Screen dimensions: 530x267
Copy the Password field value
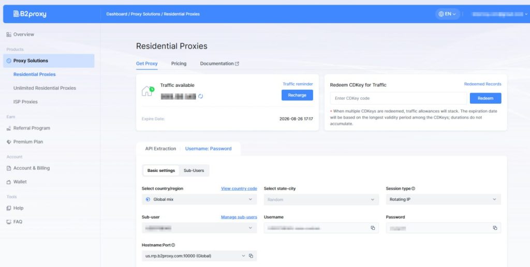coord(495,228)
